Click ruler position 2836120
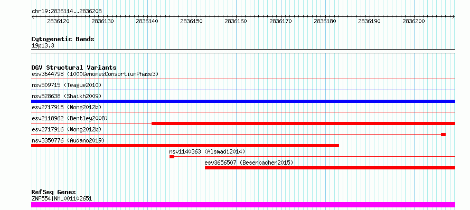 pos(59,21)
